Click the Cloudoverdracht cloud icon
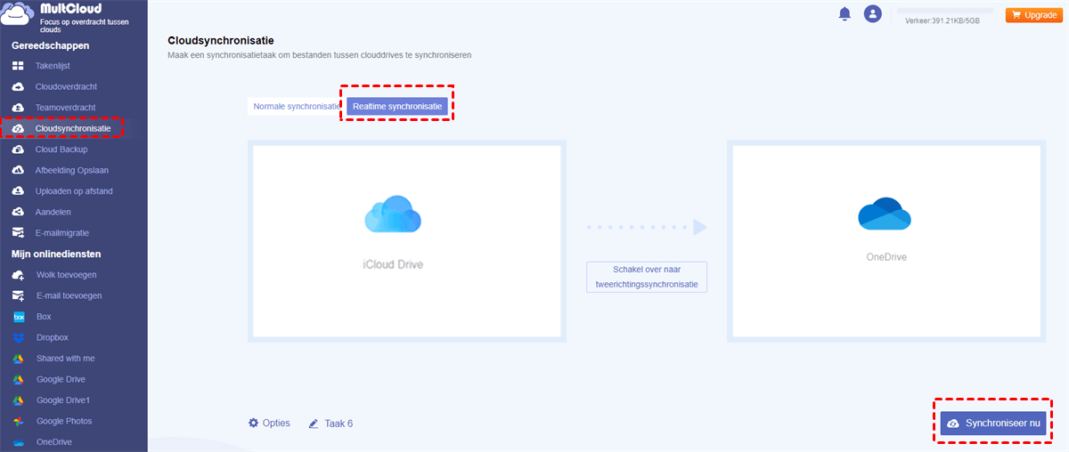Screen dimensions: 1069x452 point(18,86)
